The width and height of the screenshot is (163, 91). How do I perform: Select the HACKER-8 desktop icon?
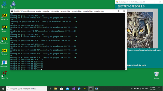[4, 17]
